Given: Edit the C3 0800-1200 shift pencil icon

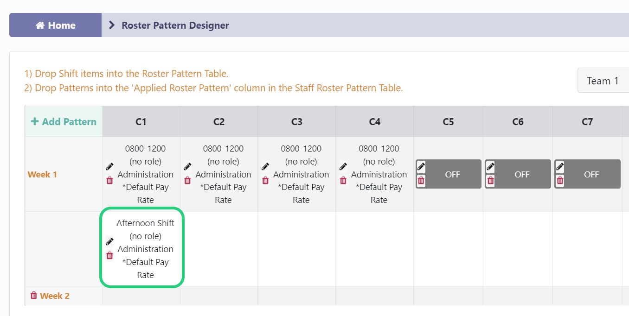Looking at the screenshot, I should [x=265, y=166].
